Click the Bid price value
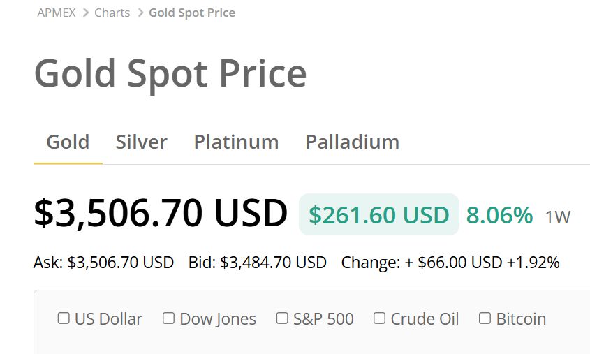 (273, 263)
